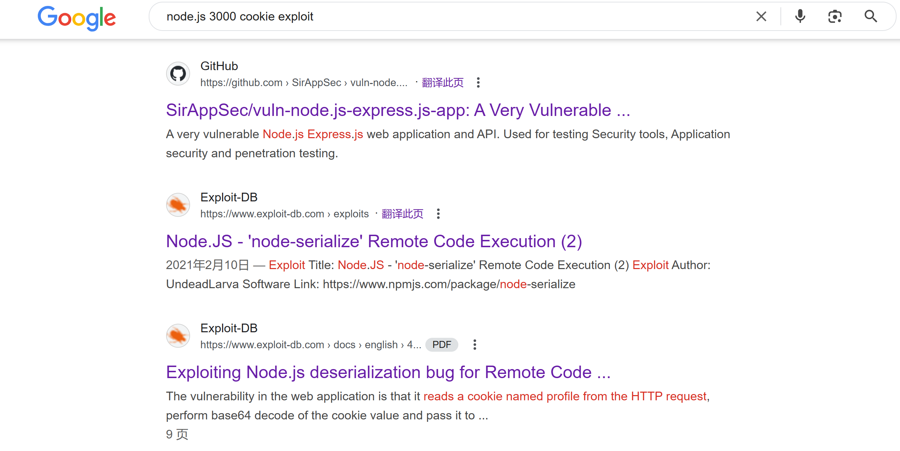Translate the Exploit-DB exploits result page
Viewport: 900px width, 451px height.
tap(402, 214)
